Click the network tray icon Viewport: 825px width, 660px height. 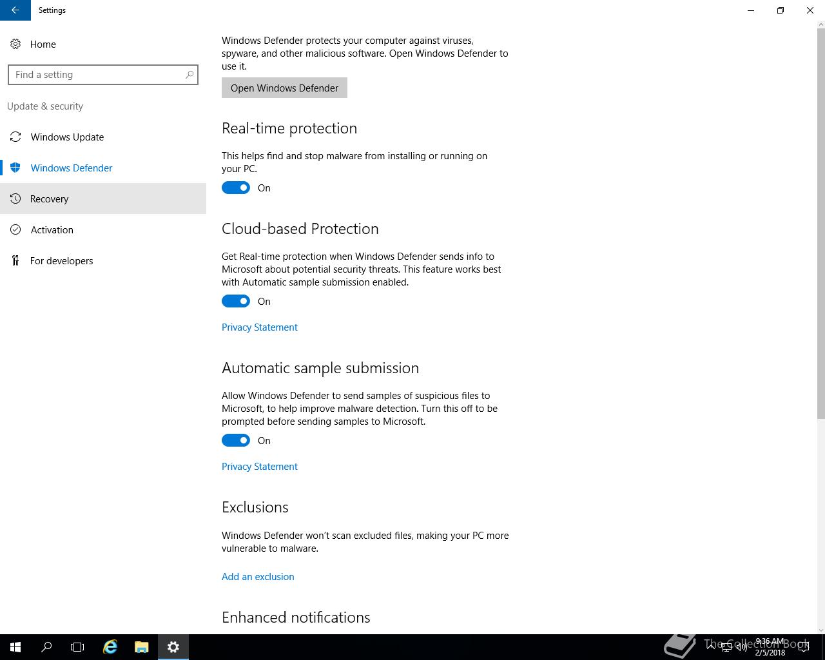[x=726, y=647]
